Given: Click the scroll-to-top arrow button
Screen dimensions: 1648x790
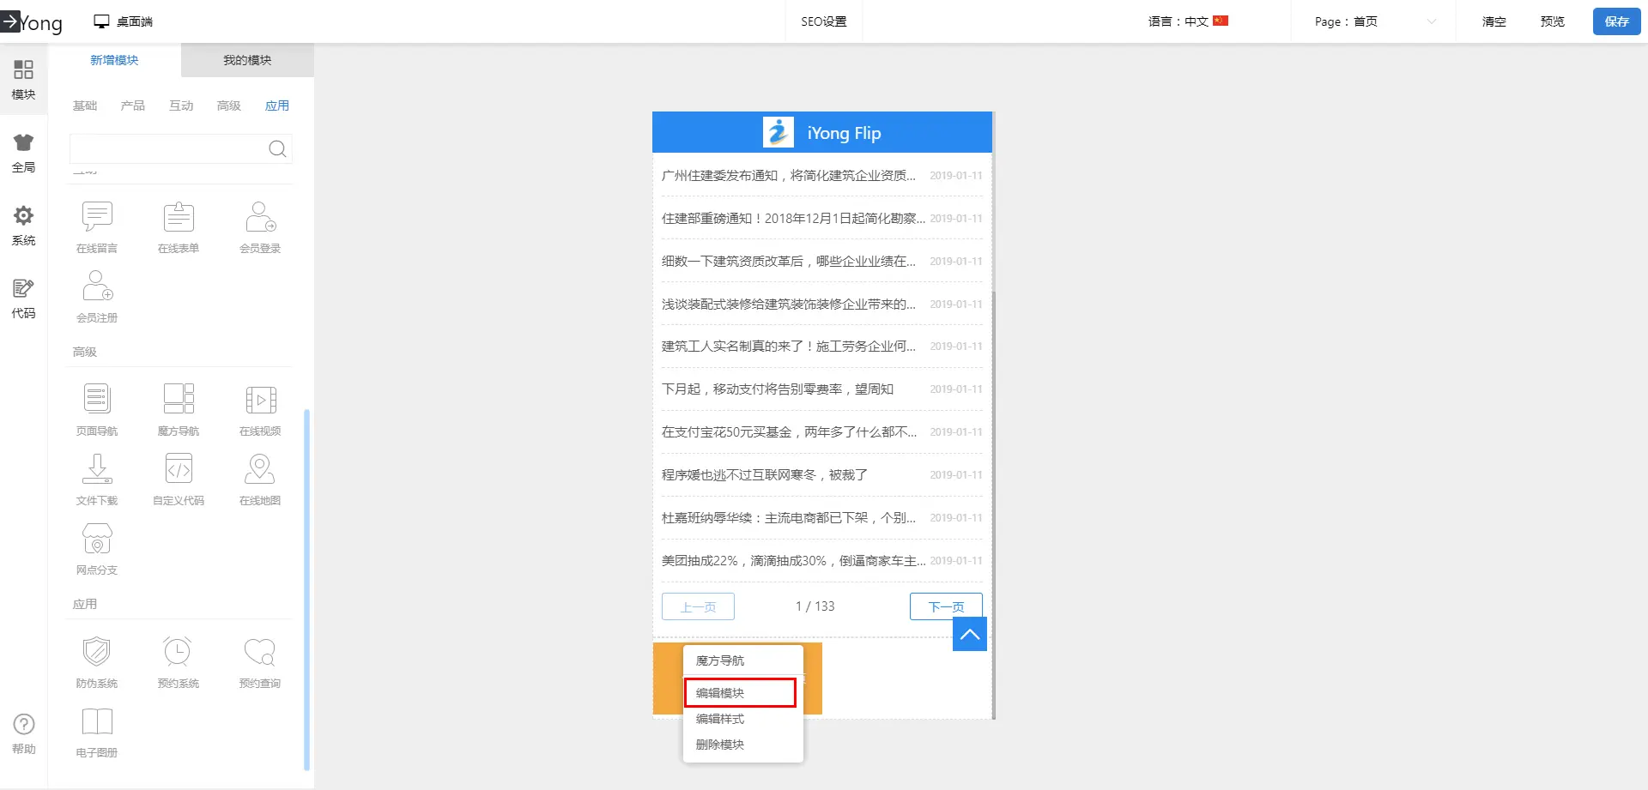Looking at the screenshot, I should [x=970, y=635].
